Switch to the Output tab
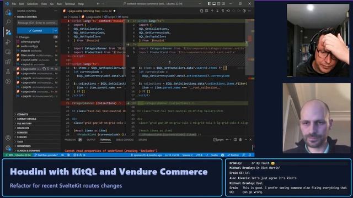This screenshot has height=198, width=353. pyautogui.click(x=91, y=140)
